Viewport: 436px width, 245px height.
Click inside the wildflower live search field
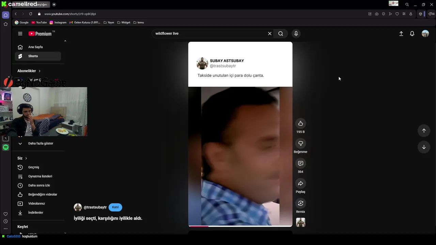[x=209, y=34]
